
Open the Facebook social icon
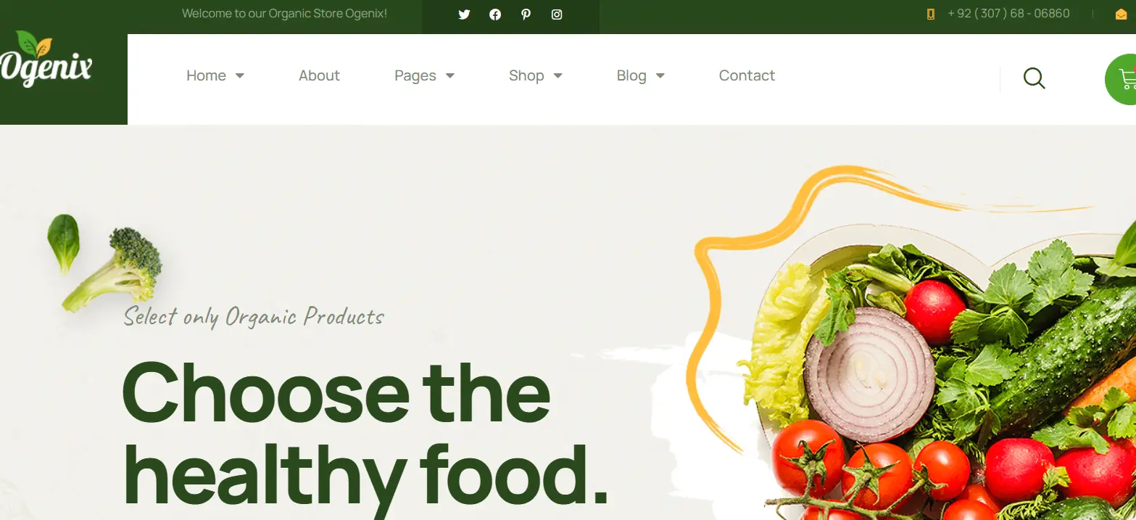click(495, 15)
